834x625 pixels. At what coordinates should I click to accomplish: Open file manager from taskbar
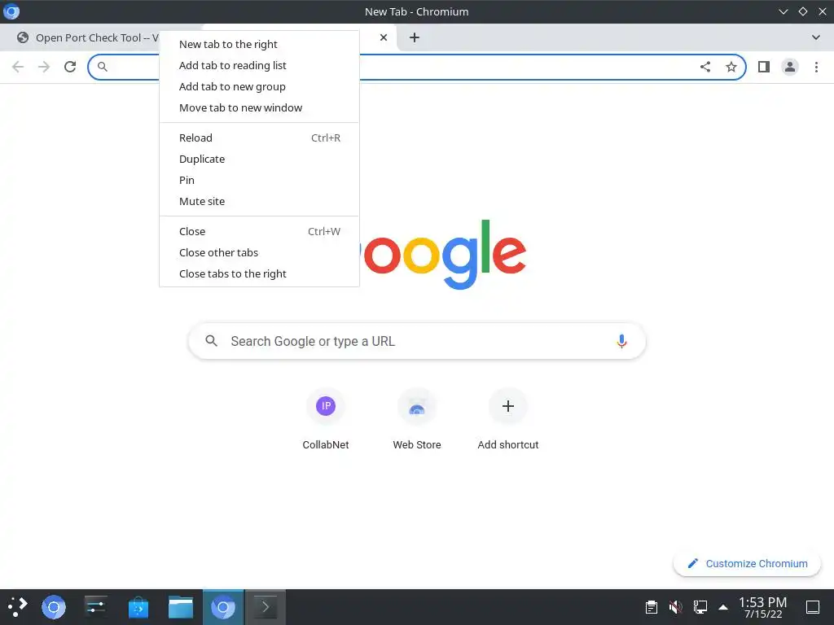181,607
